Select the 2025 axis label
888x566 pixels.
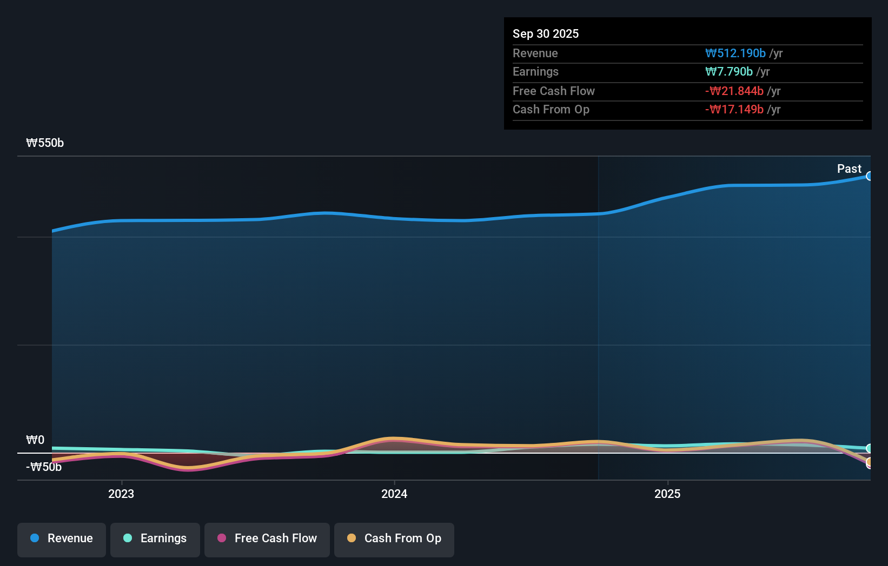(667, 494)
